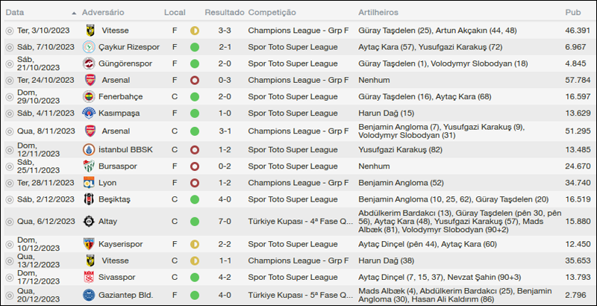This screenshot has height=306, width=597.
Task: Click the red loss indicator beside Bursaspor
Action: [x=195, y=166]
